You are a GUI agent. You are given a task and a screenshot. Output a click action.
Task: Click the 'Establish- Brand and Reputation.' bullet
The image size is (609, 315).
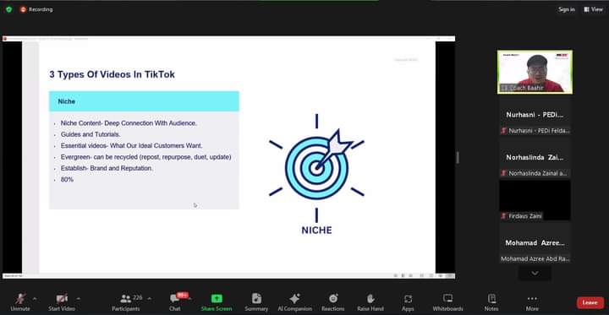[107, 168]
